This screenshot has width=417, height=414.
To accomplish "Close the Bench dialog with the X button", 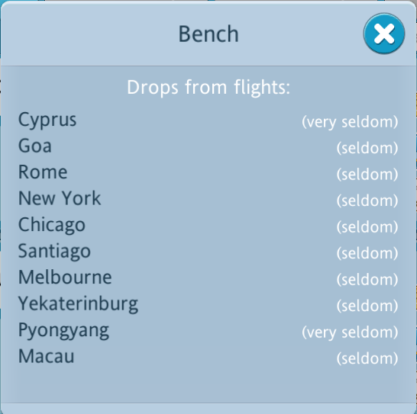I will (384, 34).
